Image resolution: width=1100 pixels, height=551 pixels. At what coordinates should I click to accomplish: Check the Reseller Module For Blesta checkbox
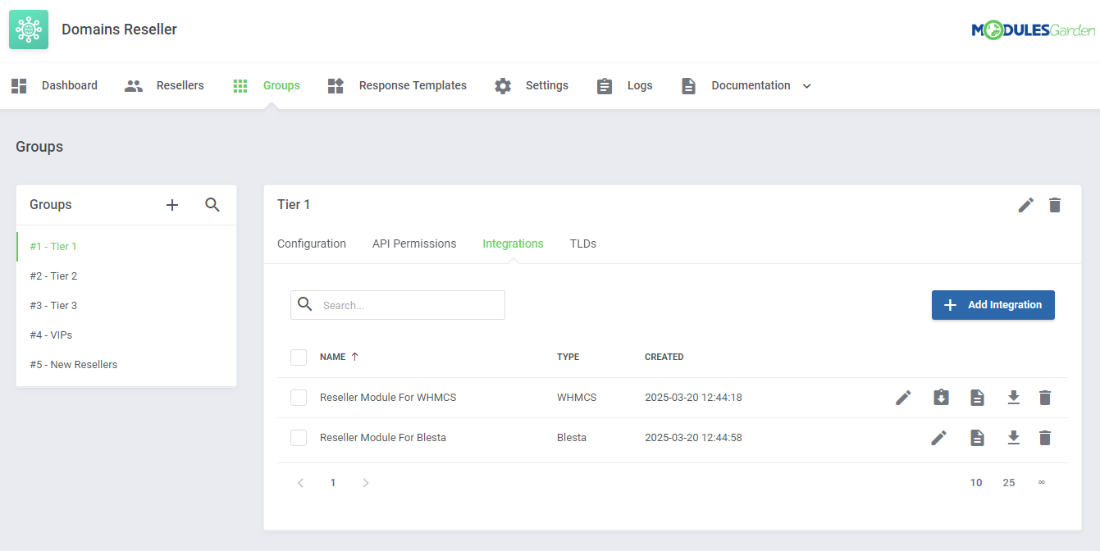tap(299, 437)
